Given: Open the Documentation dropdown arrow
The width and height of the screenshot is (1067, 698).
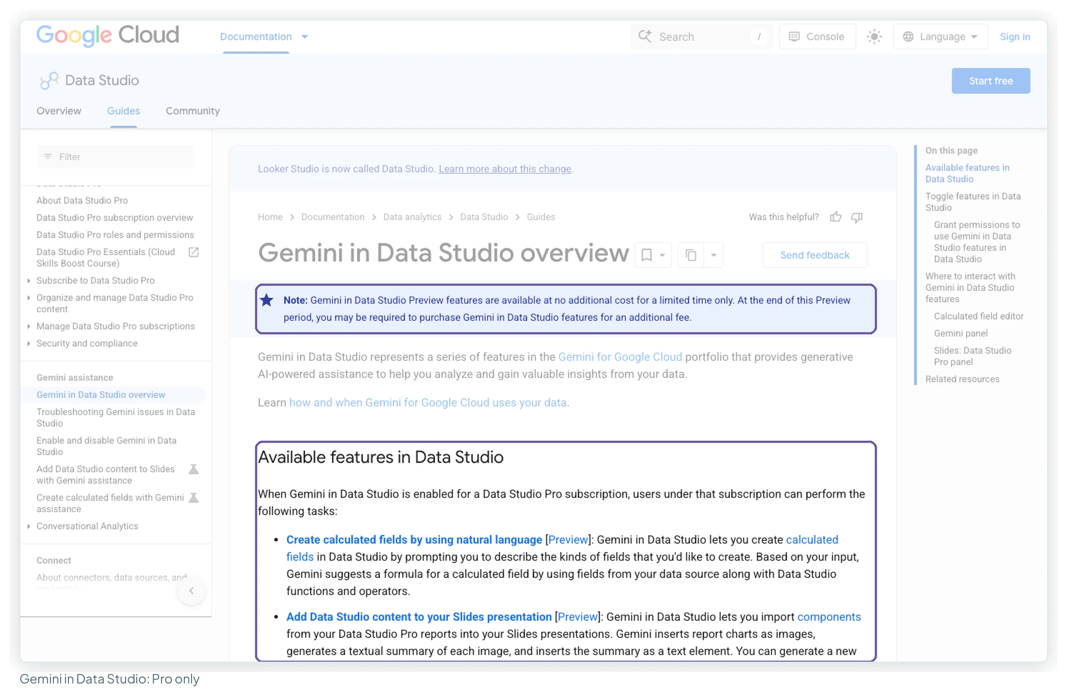Looking at the screenshot, I should point(305,36).
